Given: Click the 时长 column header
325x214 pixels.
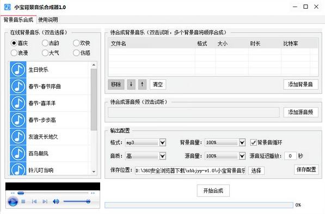Looking at the screenshot, I should pos(265,43).
